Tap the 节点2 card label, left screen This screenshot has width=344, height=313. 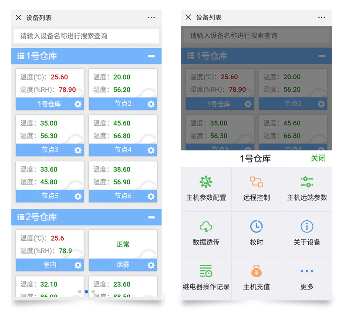pyautogui.click(x=123, y=104)
